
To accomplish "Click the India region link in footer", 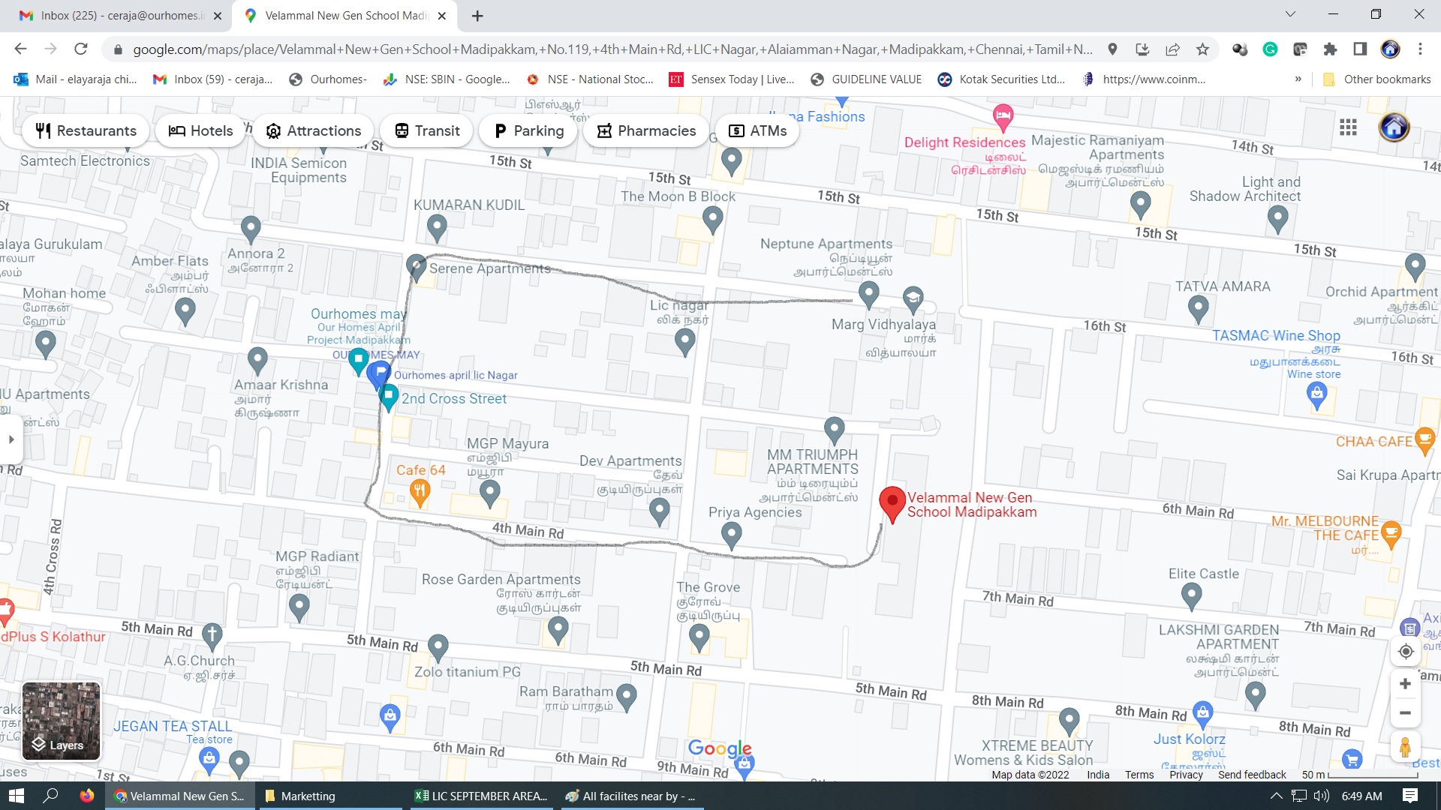I will (x=1098, y=775).
